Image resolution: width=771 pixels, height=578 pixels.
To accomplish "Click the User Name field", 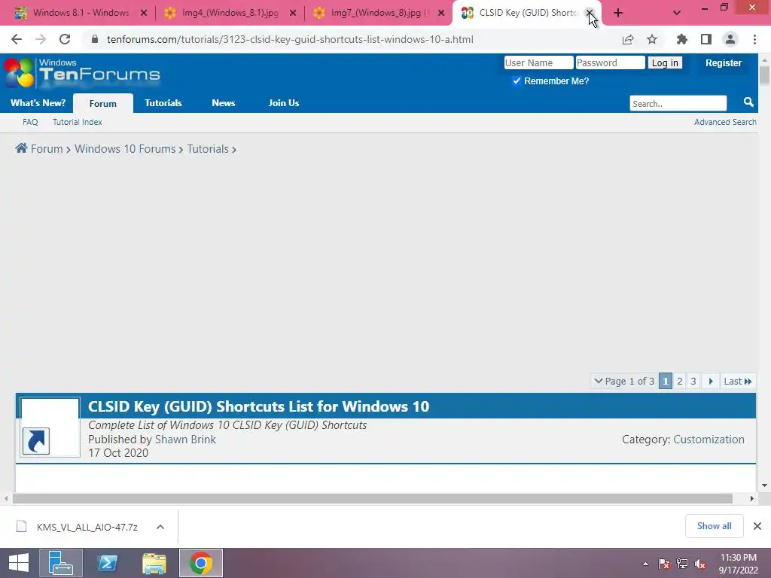I will 538,62.
